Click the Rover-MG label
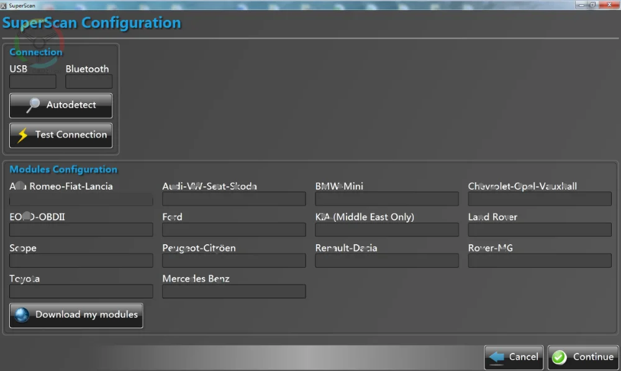Viewport: 621px width, 371px height. [491, 248]
